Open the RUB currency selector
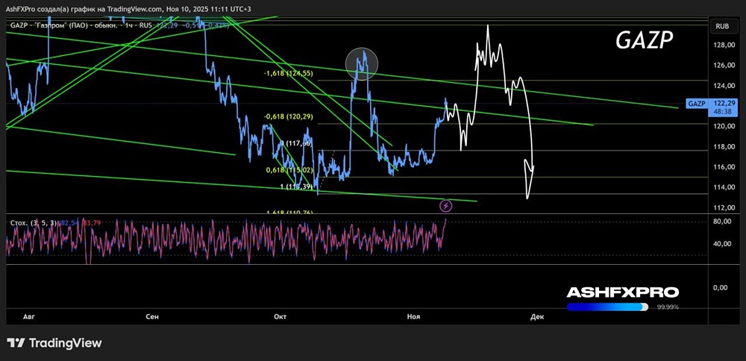The height and width of the screenshot is (361, 746). coord(721,26)
